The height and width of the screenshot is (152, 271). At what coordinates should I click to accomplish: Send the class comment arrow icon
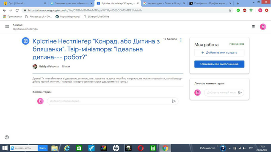click(x=174, y=101)
